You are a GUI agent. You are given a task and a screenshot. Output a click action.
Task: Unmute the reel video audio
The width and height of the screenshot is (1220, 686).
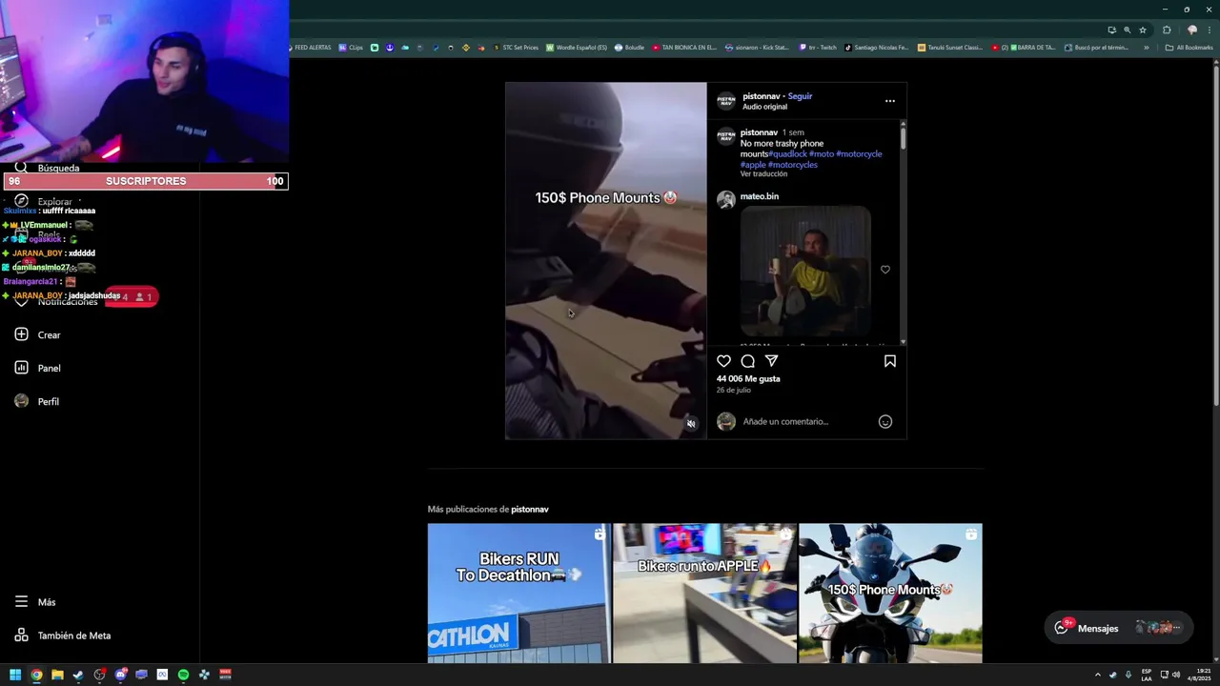[x=691, y=424]
